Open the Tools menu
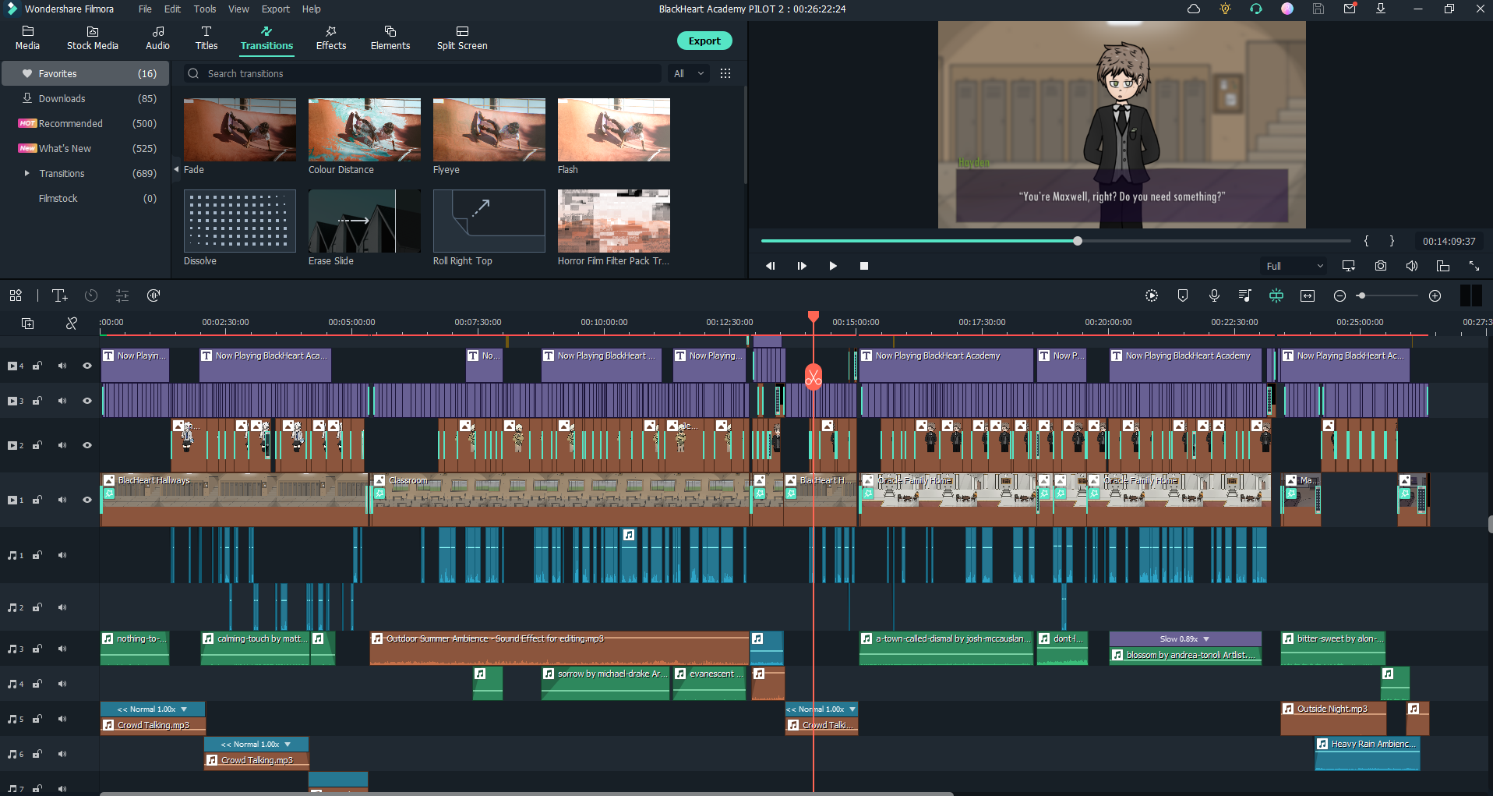This screenshot has width=1493, height=796. click(205, 9)
